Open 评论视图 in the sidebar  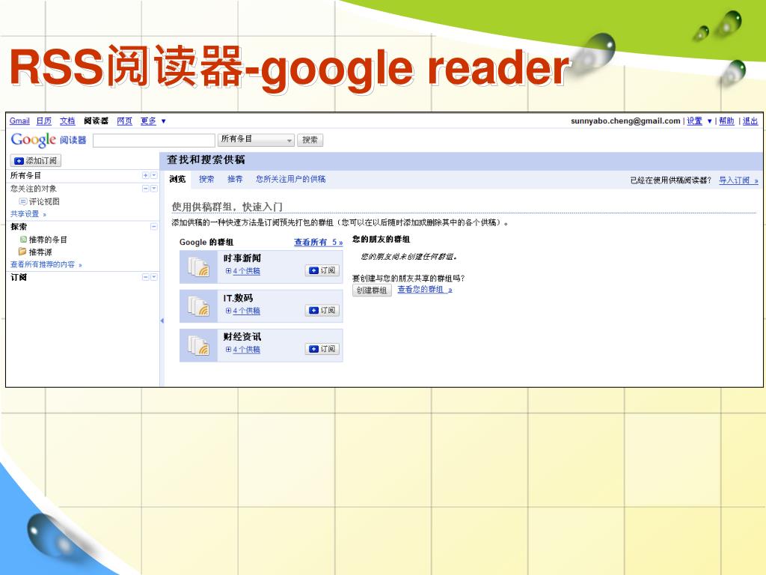[44, 201]
